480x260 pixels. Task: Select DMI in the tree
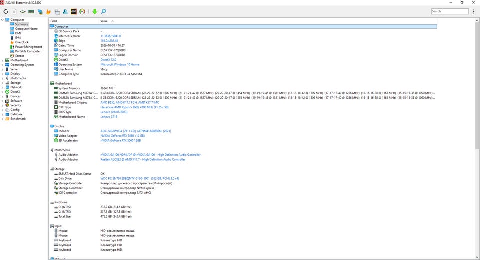(x=18, y=33)
